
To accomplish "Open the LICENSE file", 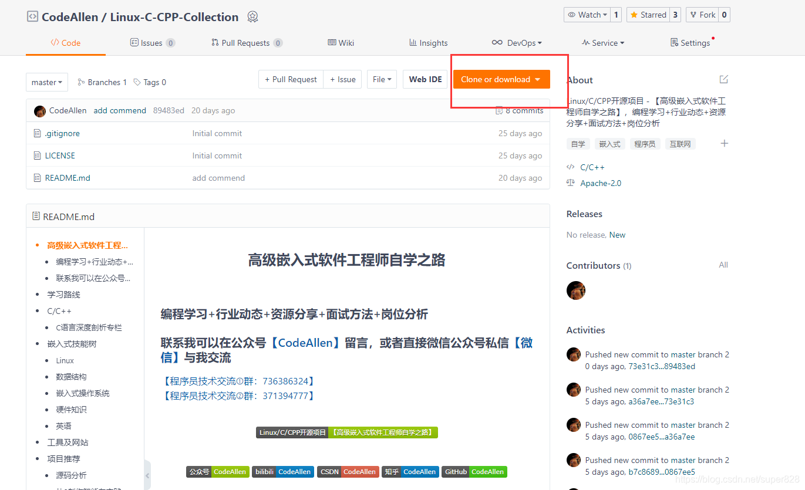I will tap(60, 156).
